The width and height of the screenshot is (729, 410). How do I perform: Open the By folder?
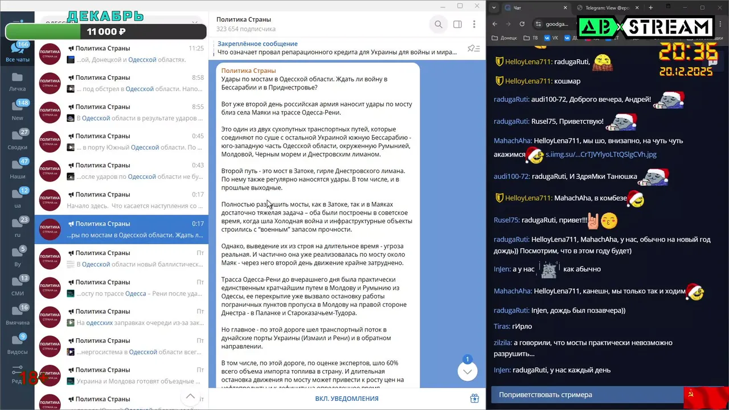[18, 257]
